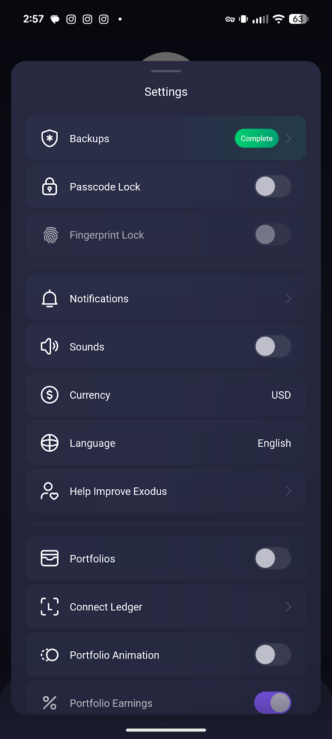
Task: Expand Help Improve Exodus with chevron
Action: (288, 491)
